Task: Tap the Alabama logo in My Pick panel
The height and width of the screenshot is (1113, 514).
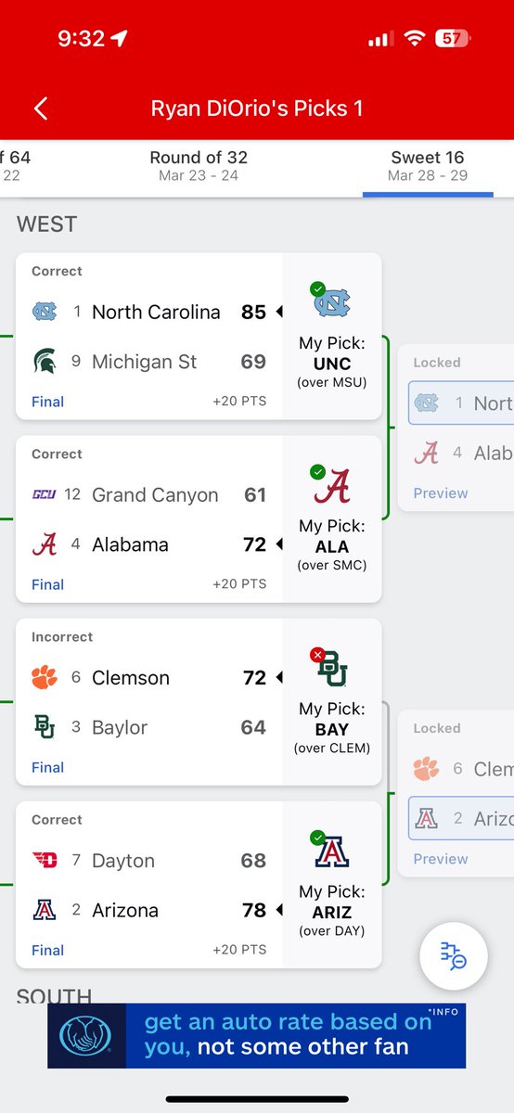Action: tap(331, 484)
